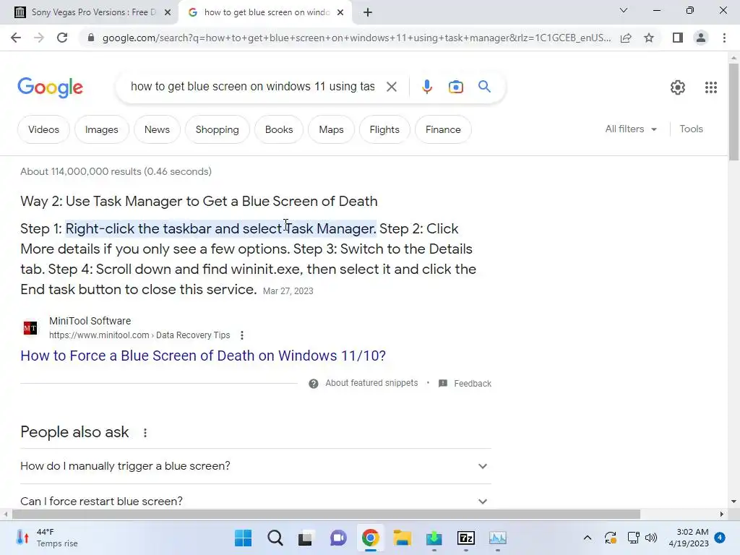Clear the search query with X
The image size is (740, 555).
(x=391, y=87)
